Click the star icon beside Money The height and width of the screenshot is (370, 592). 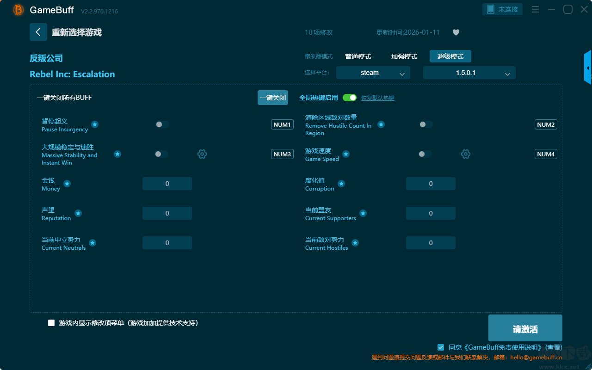click(67, 184)
